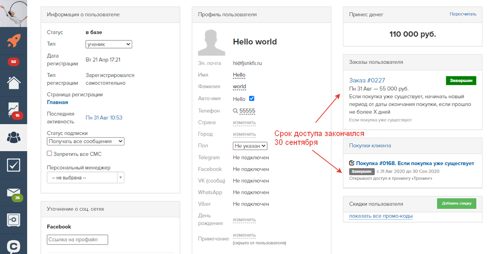Image resolution: width=491 pixels, height=254 pixels.
Task: Click the Покупки клиента panel header
Action: [413, 145]
